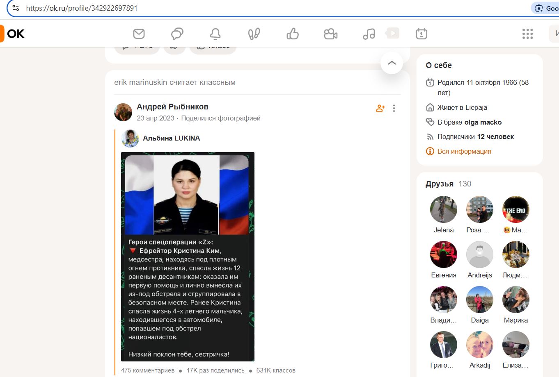Open friend Роза avatar
This screenshot has height=377, width=559.
tap(480, 209)
